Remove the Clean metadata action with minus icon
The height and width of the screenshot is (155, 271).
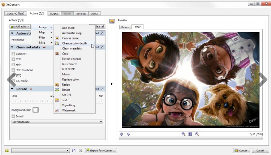point(44,47)
